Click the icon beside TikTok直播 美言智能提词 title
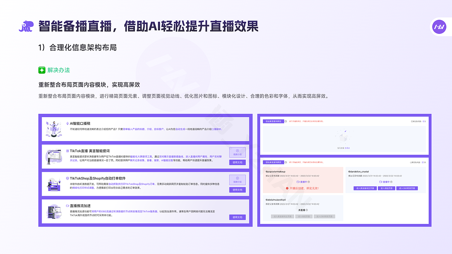Image resolution: width=452 pixels, height=254 pixels. 67,151
